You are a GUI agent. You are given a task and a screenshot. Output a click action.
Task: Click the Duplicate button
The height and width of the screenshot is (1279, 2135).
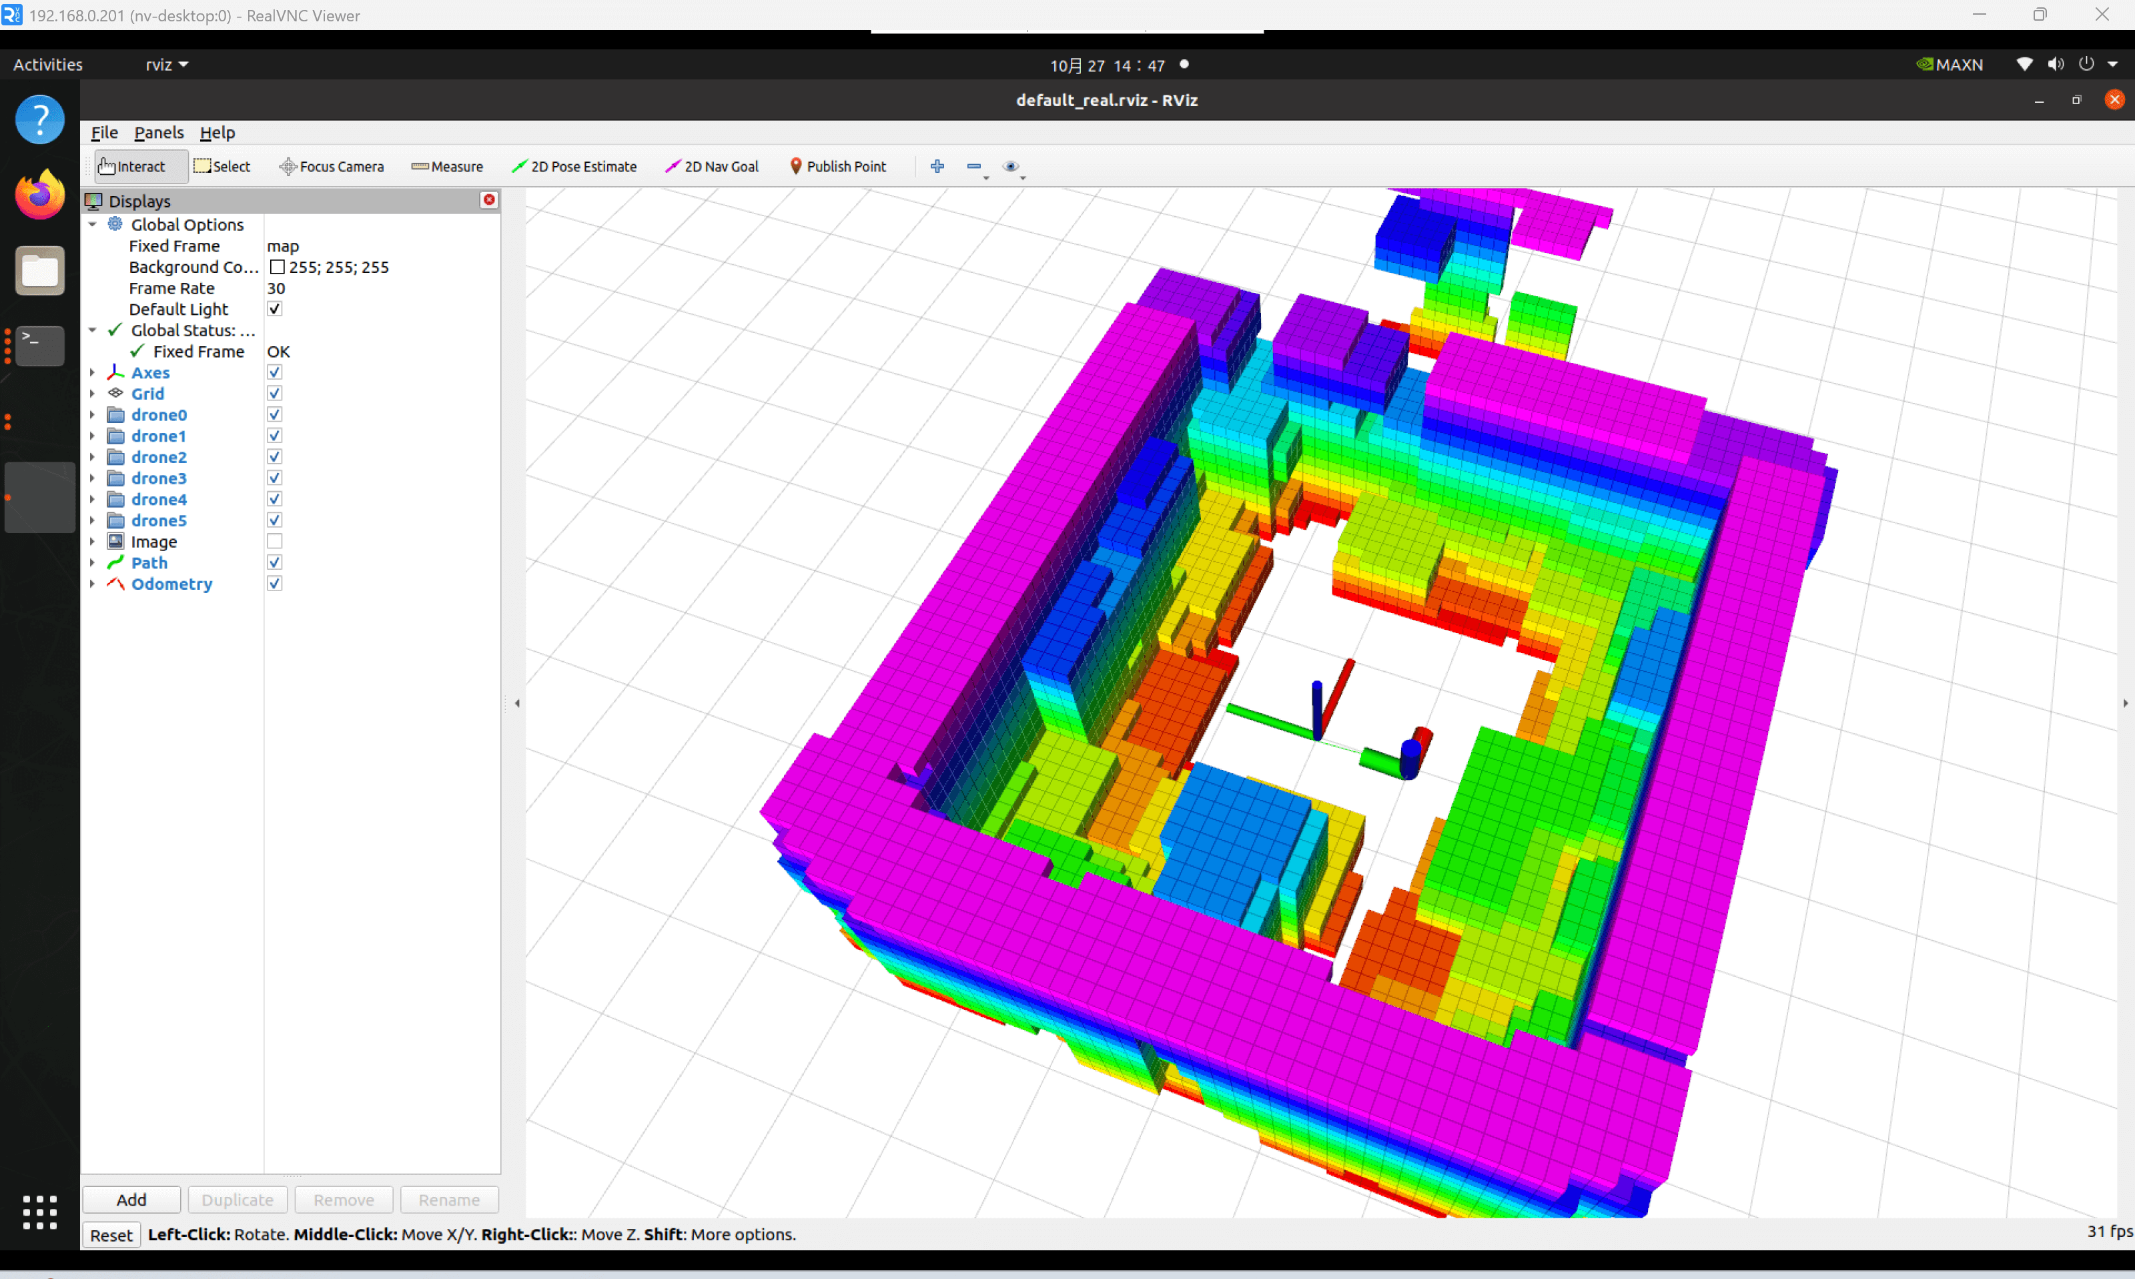pyautogui.click(x=238, y=1200)
